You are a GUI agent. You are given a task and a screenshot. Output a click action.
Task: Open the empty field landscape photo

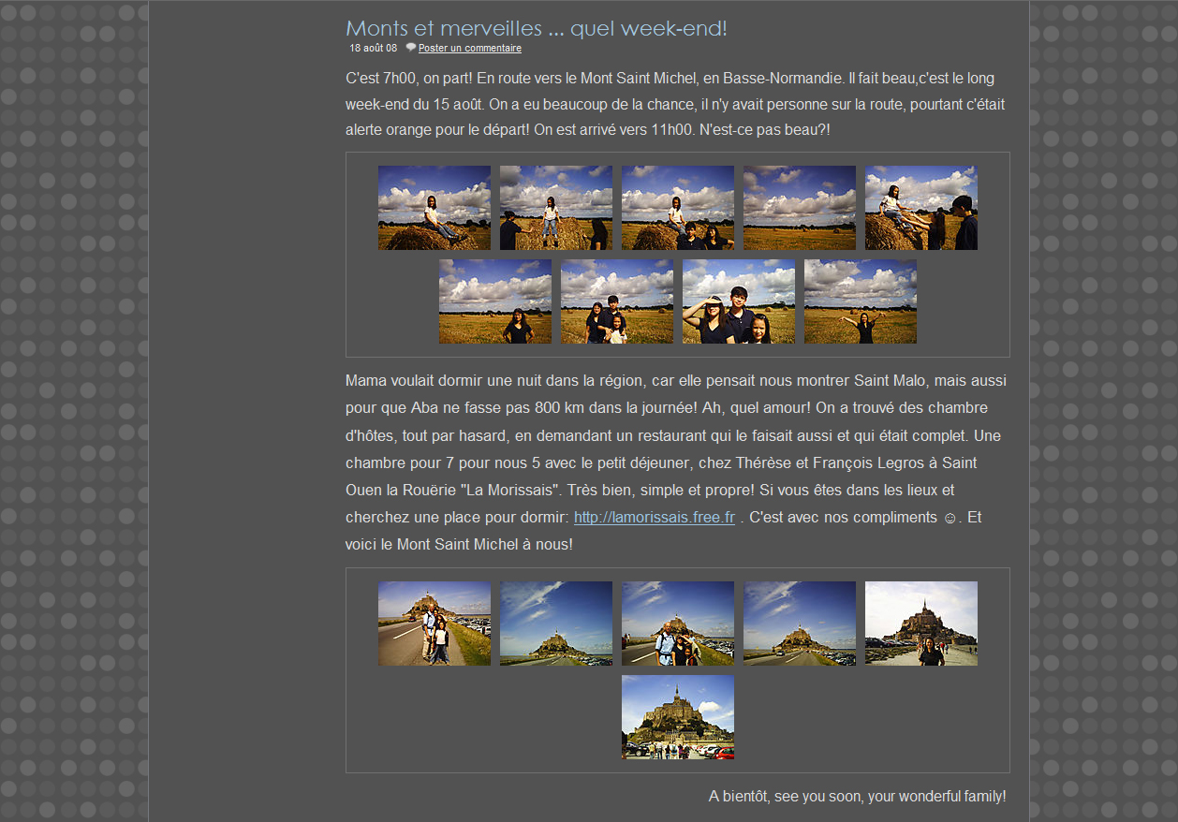799,208
